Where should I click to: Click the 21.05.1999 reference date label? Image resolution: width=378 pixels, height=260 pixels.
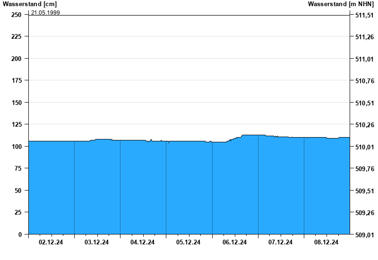point(45,13)
